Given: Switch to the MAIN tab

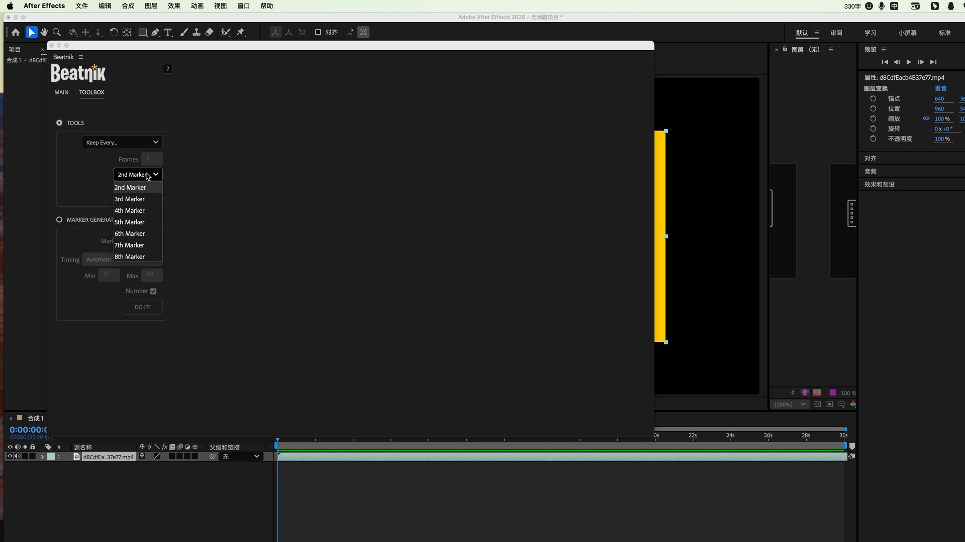Looking at the screenshot, I should coord(61,92).
